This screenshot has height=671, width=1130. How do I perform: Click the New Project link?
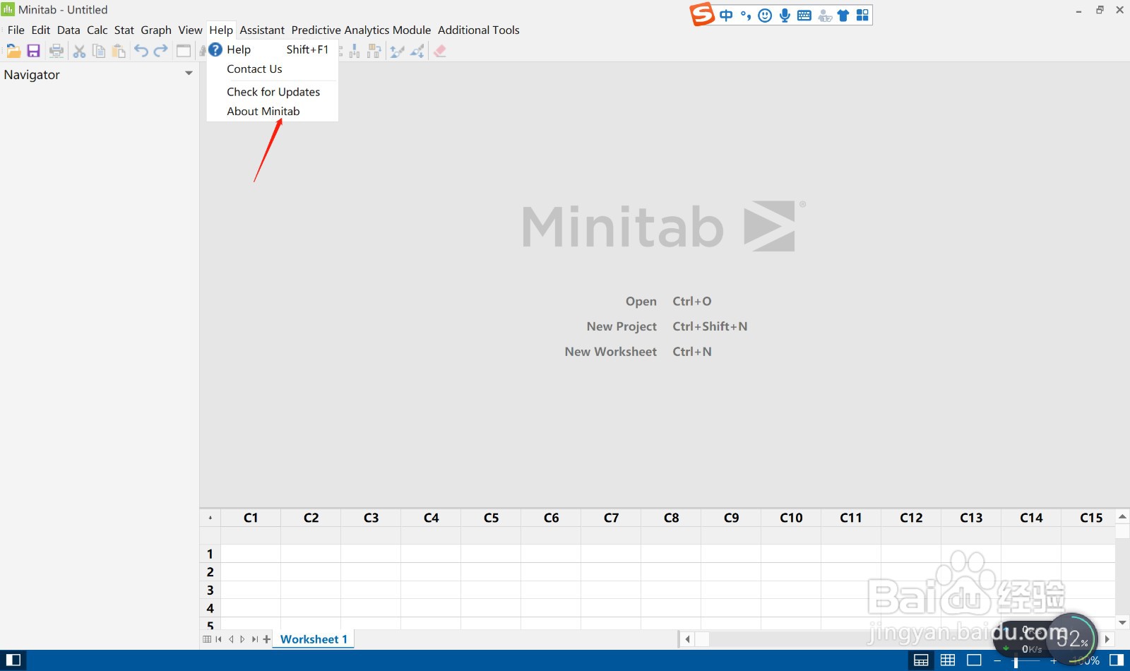click(x=667, y=326)
